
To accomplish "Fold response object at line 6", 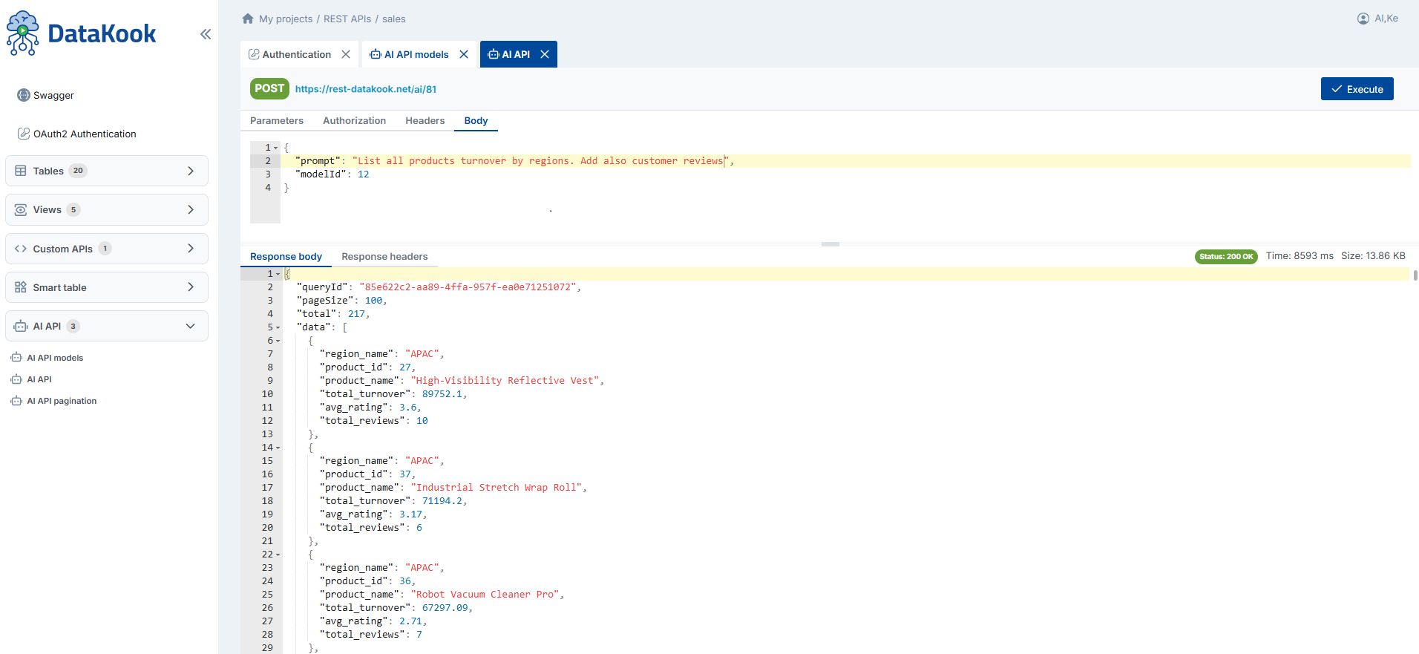I will click(278, 341).
